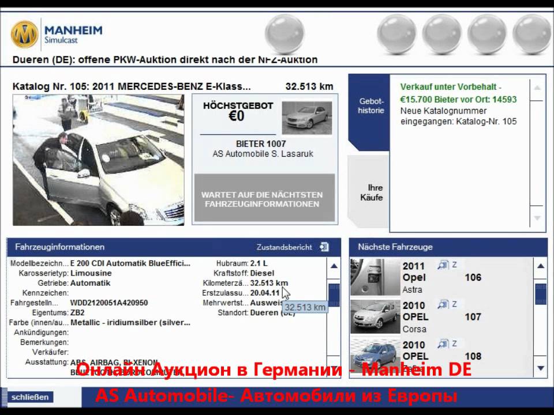Click the Mercedes thumbnail in the Höchstgebot panel
554x415 pixels.
click(x=306, y=118)
